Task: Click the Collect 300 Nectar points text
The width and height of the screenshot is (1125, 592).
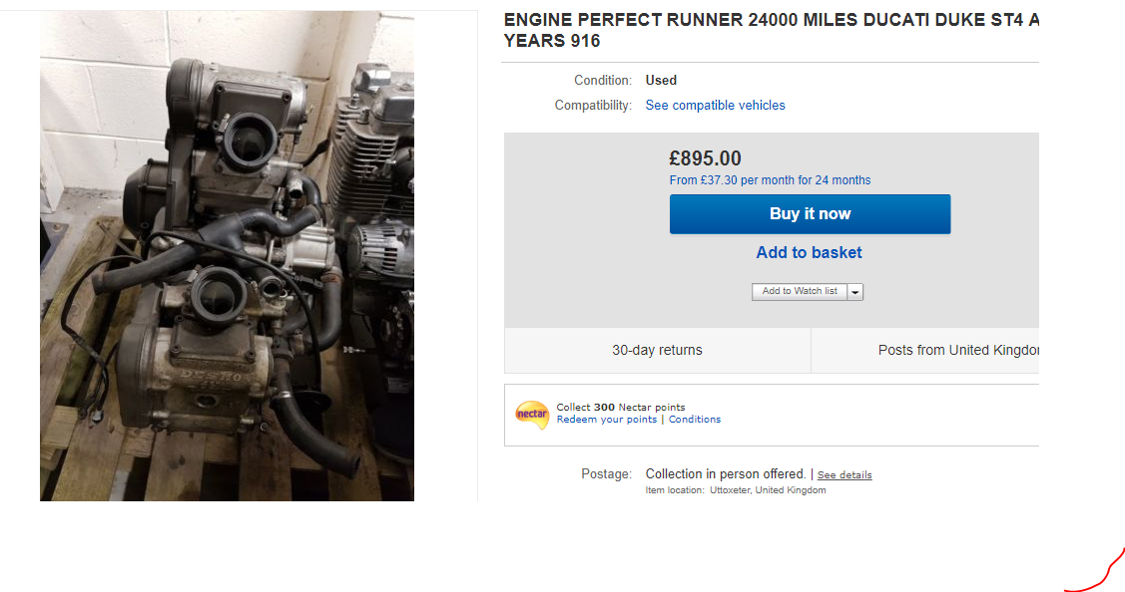Action: tap(620, 407)
